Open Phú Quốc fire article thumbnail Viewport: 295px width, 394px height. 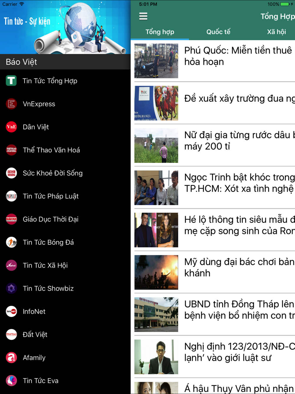(x=156, y=61)
